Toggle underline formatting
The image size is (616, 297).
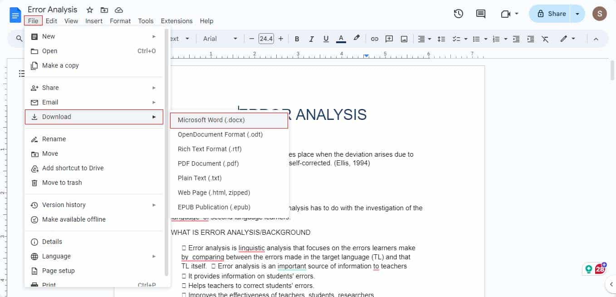pos(326,39)
